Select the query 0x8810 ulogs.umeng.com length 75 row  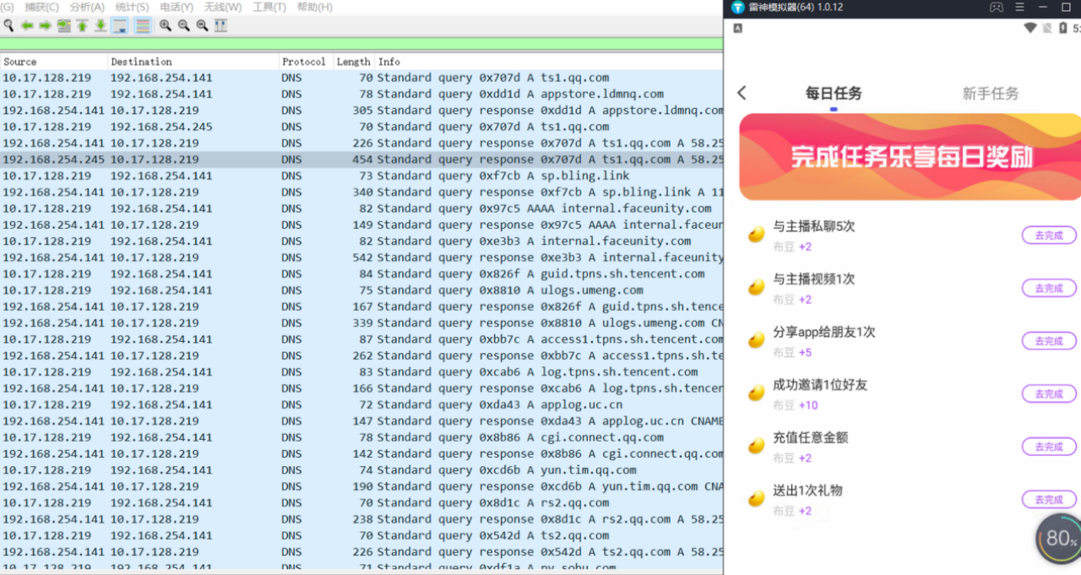361,290
